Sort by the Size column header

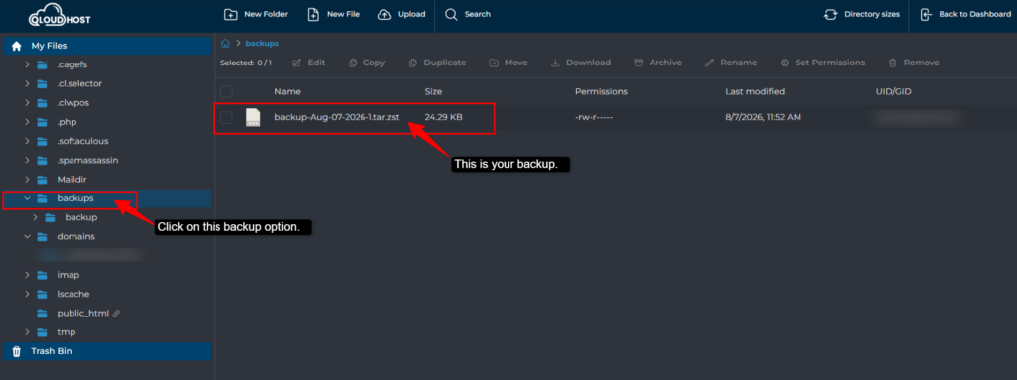[433, 92]
